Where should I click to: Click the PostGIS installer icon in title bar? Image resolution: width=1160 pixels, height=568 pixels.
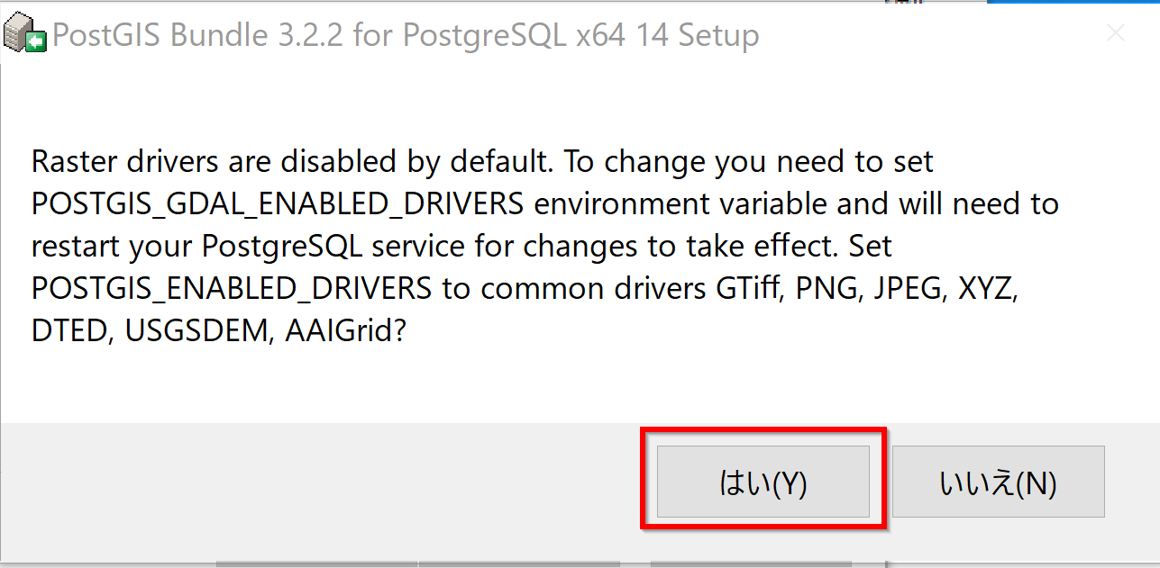coord(25,36)
